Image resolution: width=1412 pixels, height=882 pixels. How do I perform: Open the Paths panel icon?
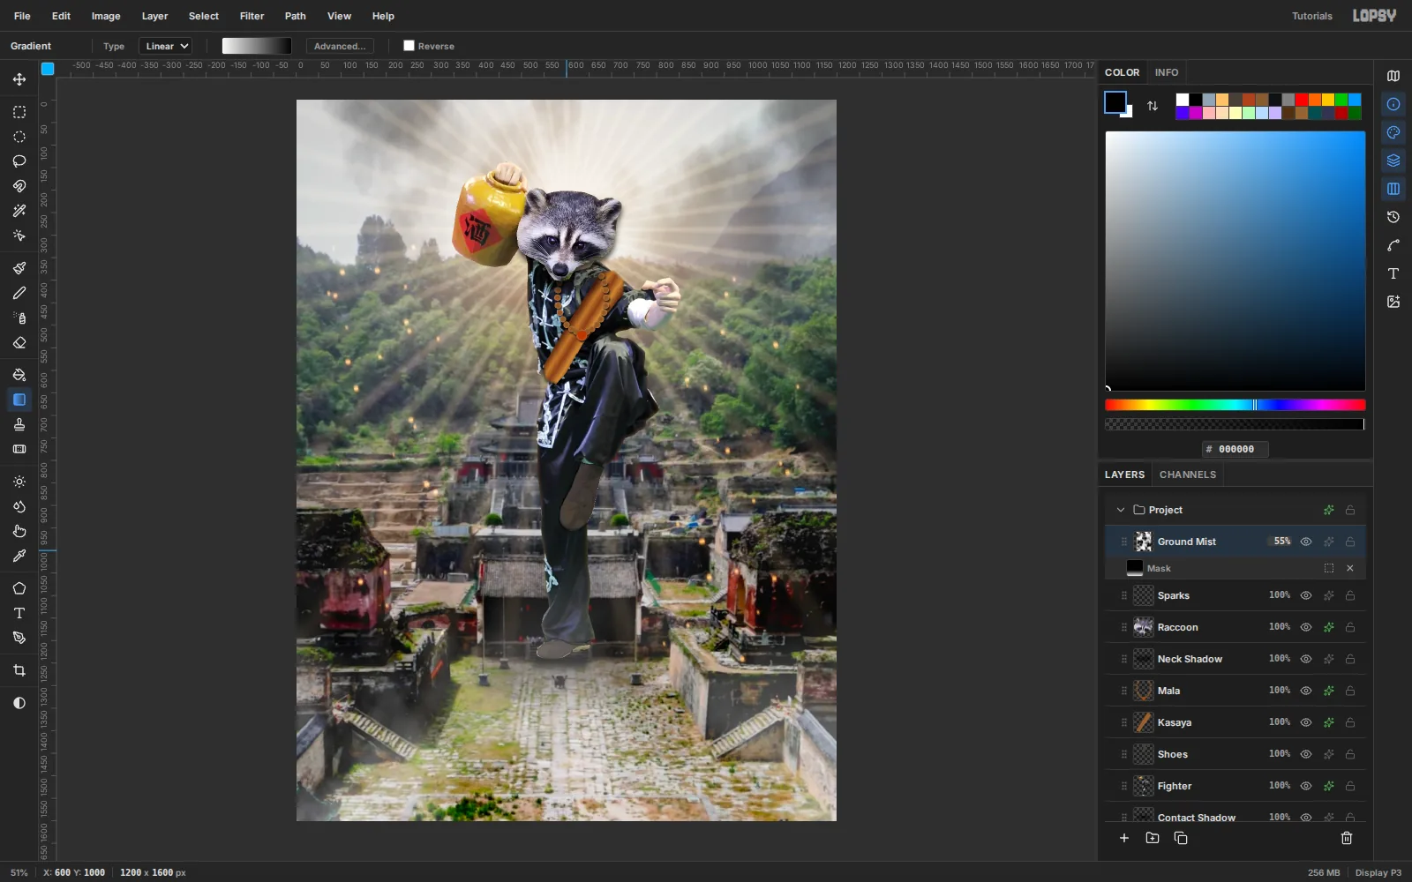(1393, 245)
